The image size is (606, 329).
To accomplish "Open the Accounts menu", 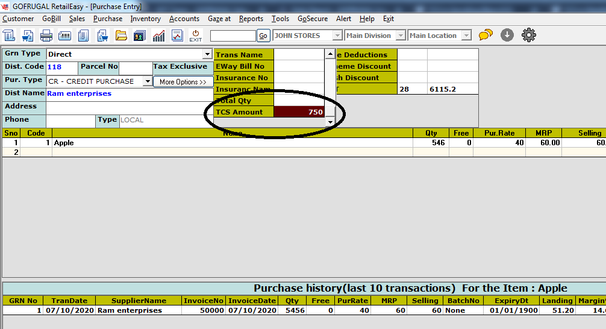I will tap(184, 19).
